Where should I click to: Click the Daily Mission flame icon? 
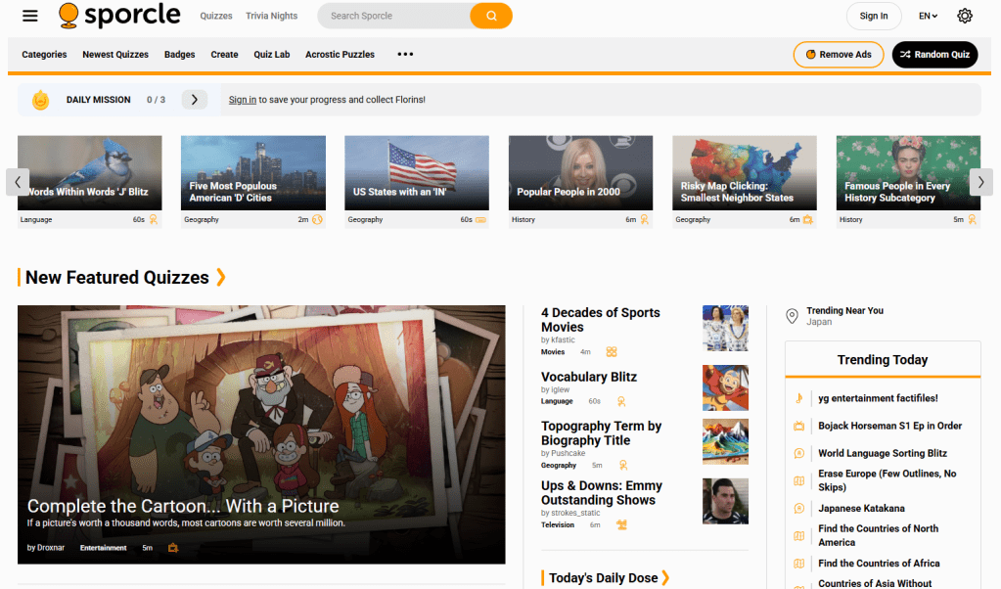(x=41, y=100)
